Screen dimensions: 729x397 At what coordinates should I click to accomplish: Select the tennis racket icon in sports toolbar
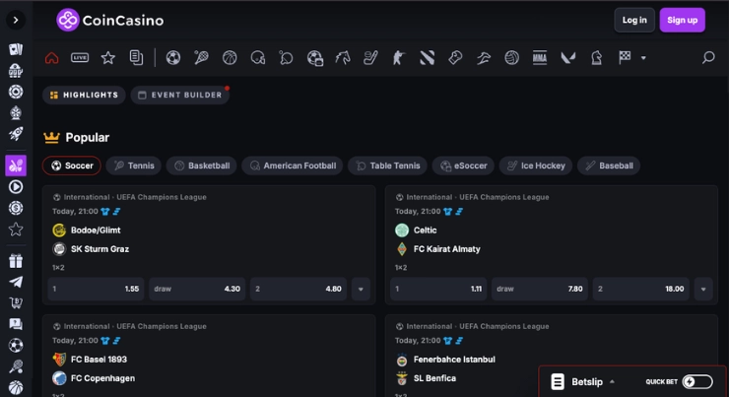pyautogui.click(x=201, y=58)
